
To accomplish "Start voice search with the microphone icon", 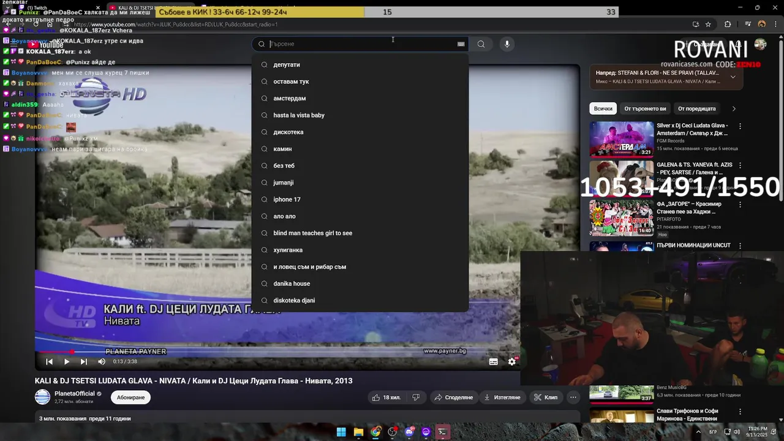I will click(507, 44).
